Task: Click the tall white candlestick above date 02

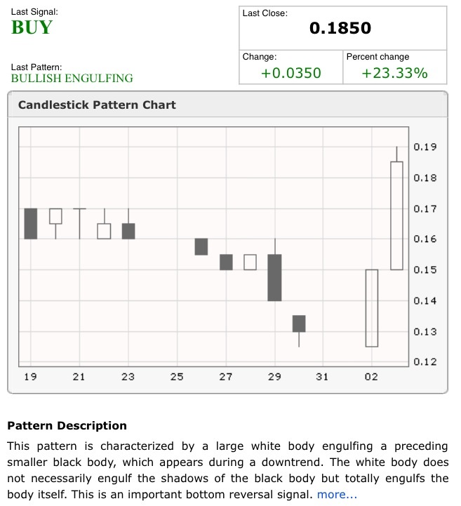Action: coord(372,307)
